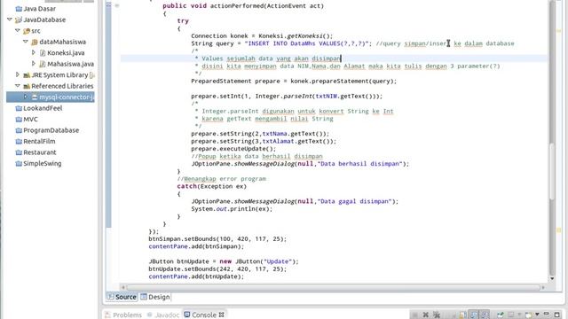Click the JRE System Library icon
The width and height of the screenshot is (568, 319).
click(x=27, y=75)
